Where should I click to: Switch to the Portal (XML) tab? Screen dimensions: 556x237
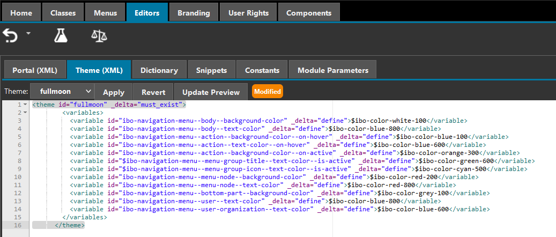tap(35, 70)
